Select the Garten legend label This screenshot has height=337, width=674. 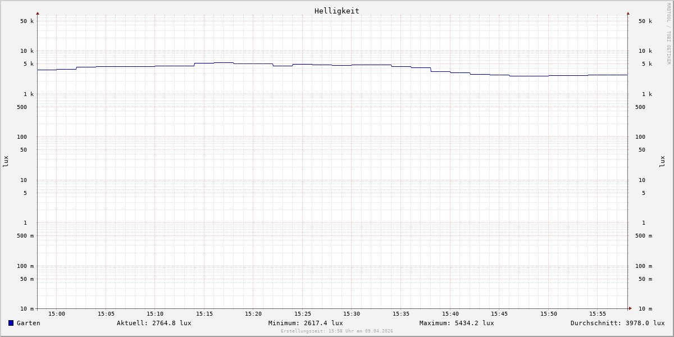[x=29, y=323]
